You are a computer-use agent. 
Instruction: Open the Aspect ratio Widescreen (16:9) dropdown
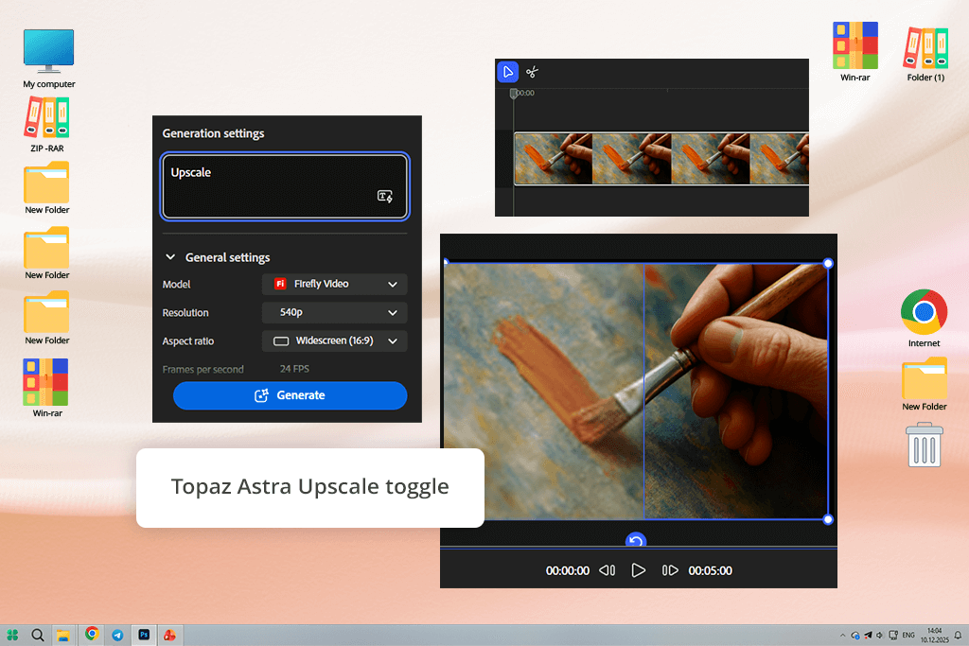[334, 340]
